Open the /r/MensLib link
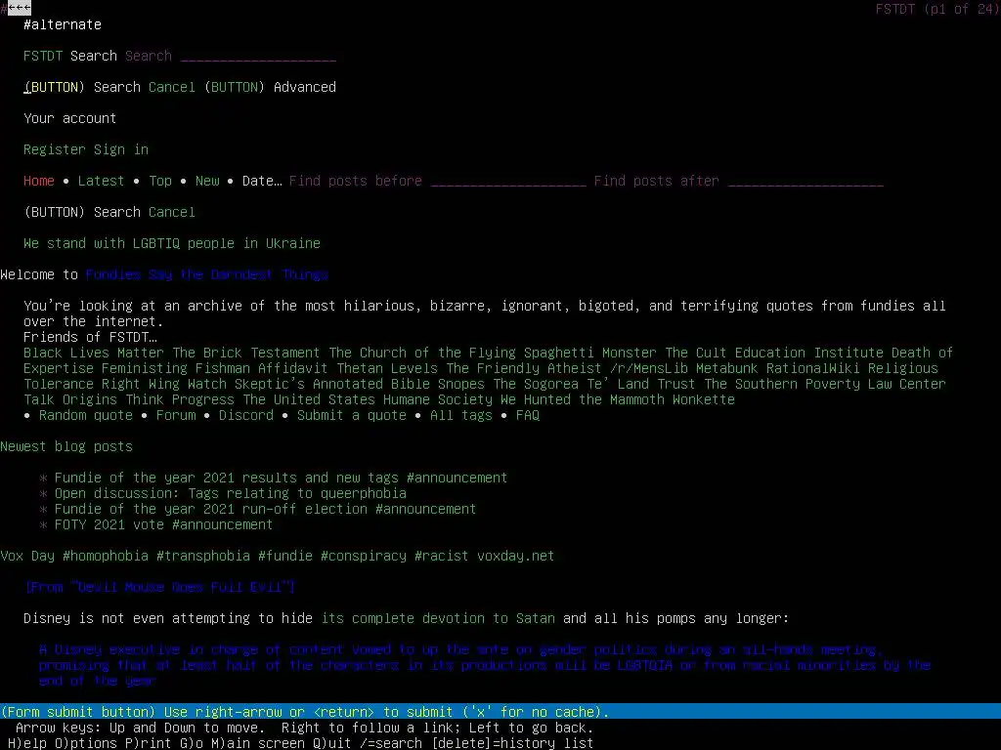Image resolution: width=1001 pixels, height=750 pixels. click(649, 368)
